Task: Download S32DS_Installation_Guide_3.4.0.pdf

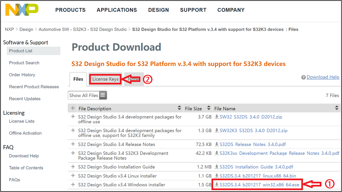Action: coord(256,167)
